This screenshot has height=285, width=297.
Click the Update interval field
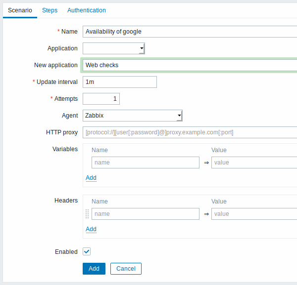[120, 82]
